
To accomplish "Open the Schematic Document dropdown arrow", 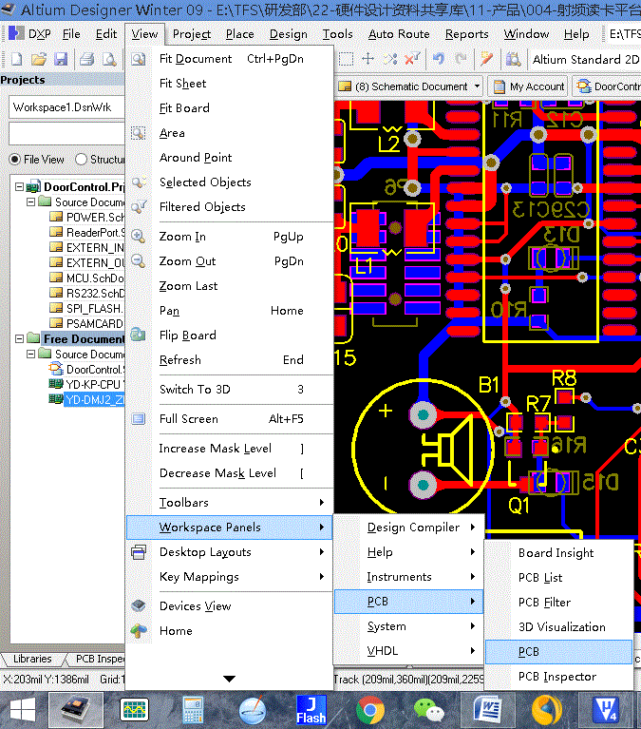I will click(x=477, y=86).
